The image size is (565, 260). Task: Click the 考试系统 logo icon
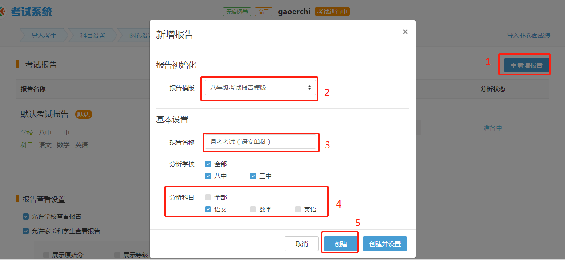pos(2,11)
